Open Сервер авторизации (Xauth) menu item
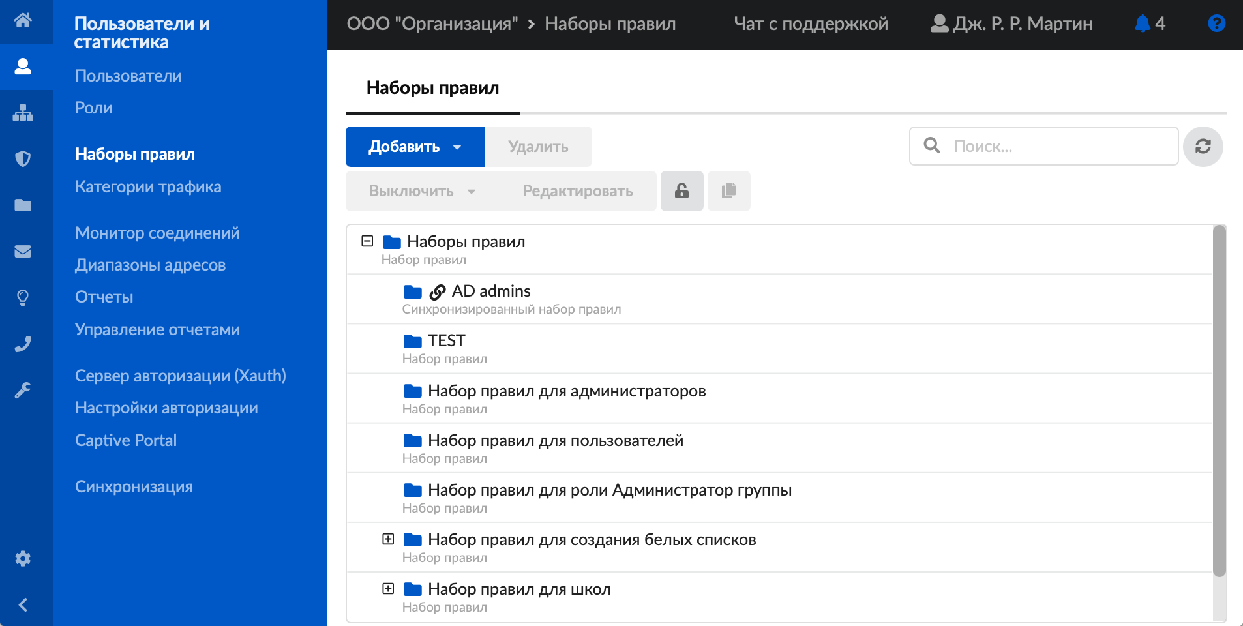This screenshot has width=1243, height=626. point(181,376)
